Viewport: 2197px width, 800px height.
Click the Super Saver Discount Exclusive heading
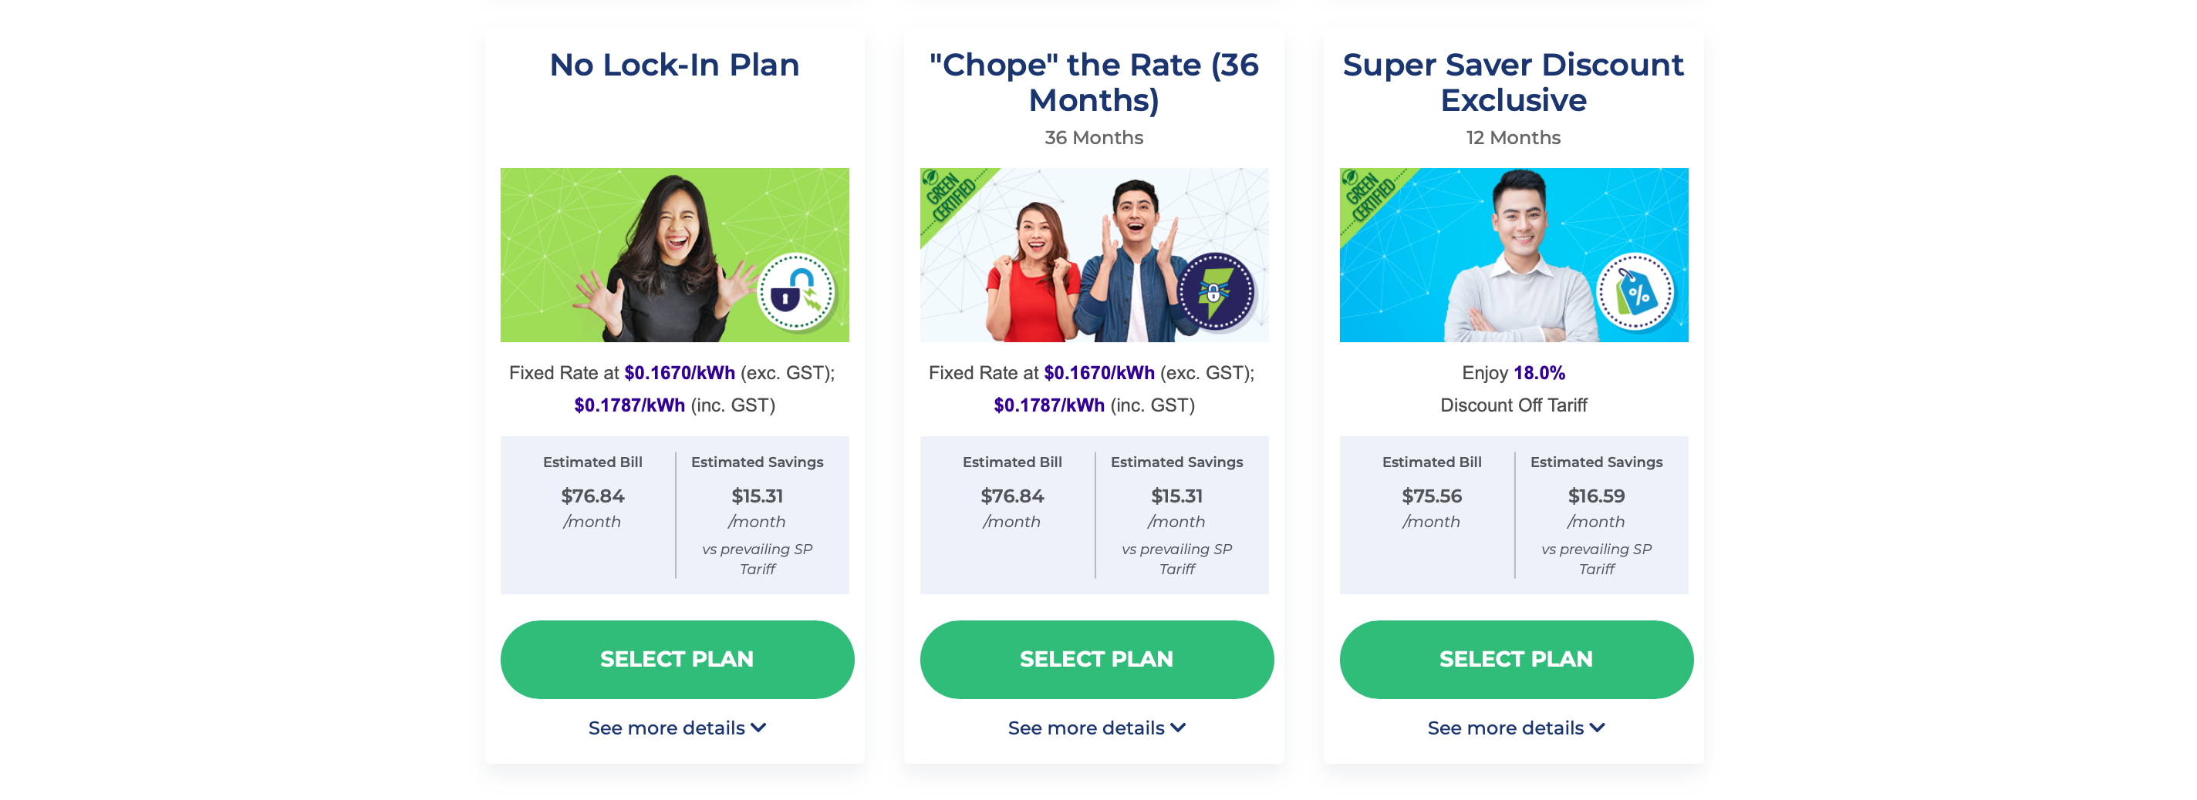click(x=1514, y=82)
